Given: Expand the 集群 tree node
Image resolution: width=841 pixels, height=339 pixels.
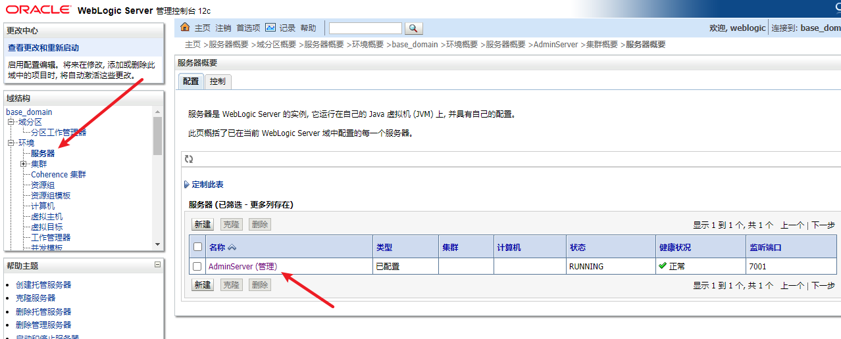Looking at the screenshot, I should 24,164.
